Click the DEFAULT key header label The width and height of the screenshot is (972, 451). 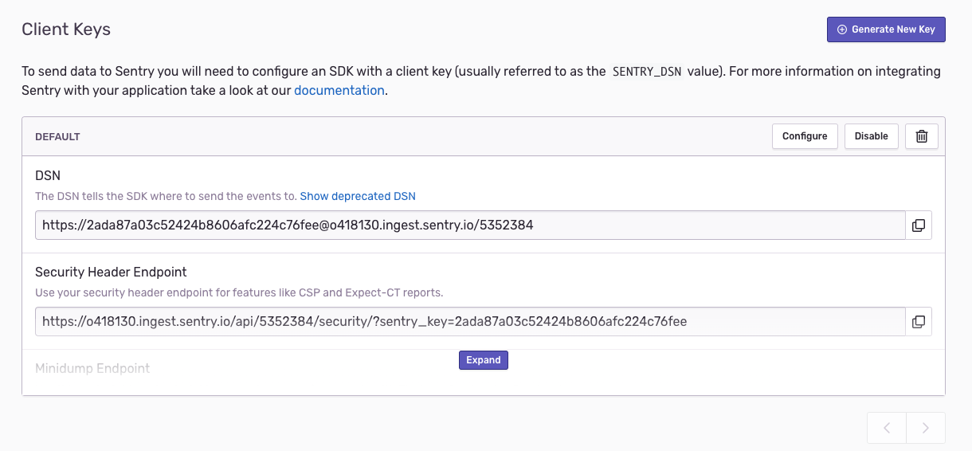coord(57,137)
